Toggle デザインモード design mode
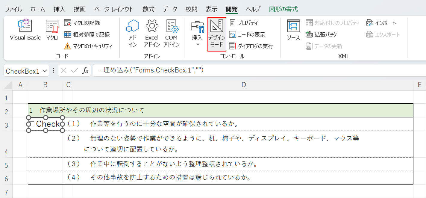The width and height of the screenshot is (426, 198). [217, 34]
